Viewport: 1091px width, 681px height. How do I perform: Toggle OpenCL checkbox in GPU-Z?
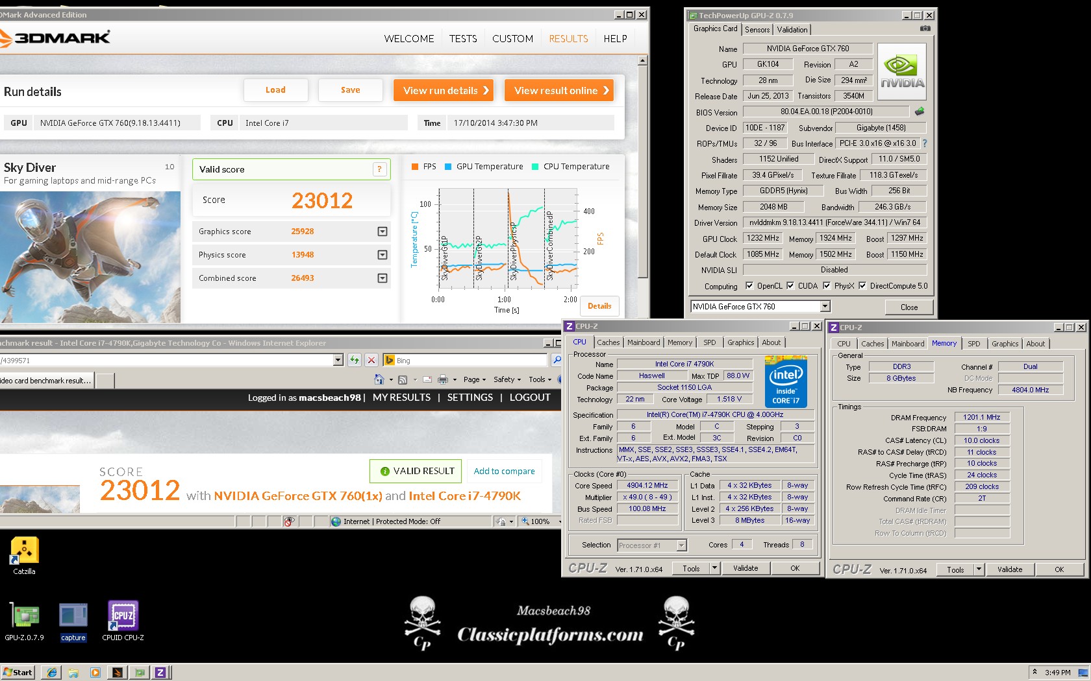pyautogui.click(x=749, y=285)
